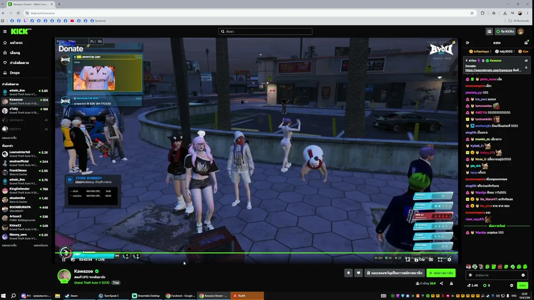Jump to the LIVE indicator in player

coord(100,260)
